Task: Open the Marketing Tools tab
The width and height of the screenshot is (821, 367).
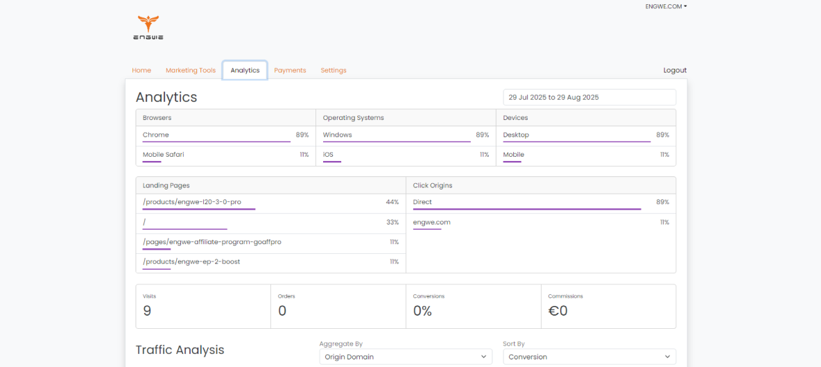Action: pyautogui.click(x=191, y=70)
